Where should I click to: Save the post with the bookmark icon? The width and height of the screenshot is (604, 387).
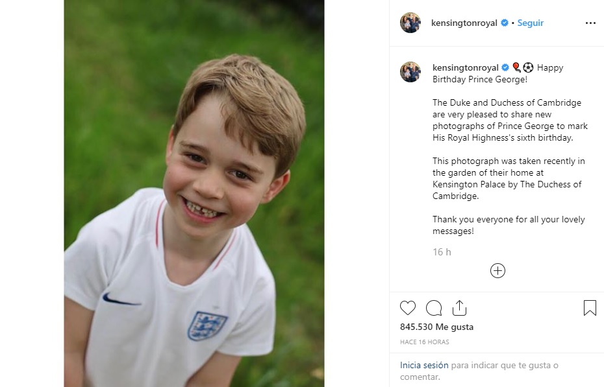pos(590,308)
